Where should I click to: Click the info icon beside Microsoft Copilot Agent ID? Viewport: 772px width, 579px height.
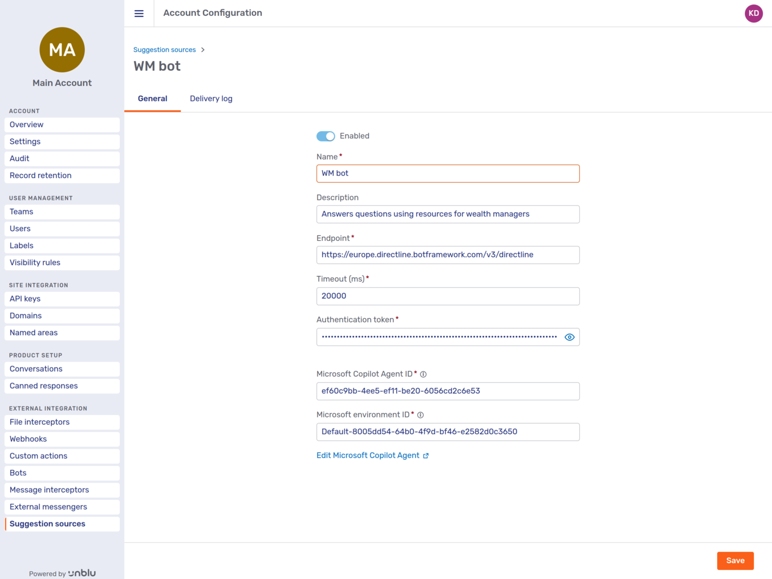[423, 374]
